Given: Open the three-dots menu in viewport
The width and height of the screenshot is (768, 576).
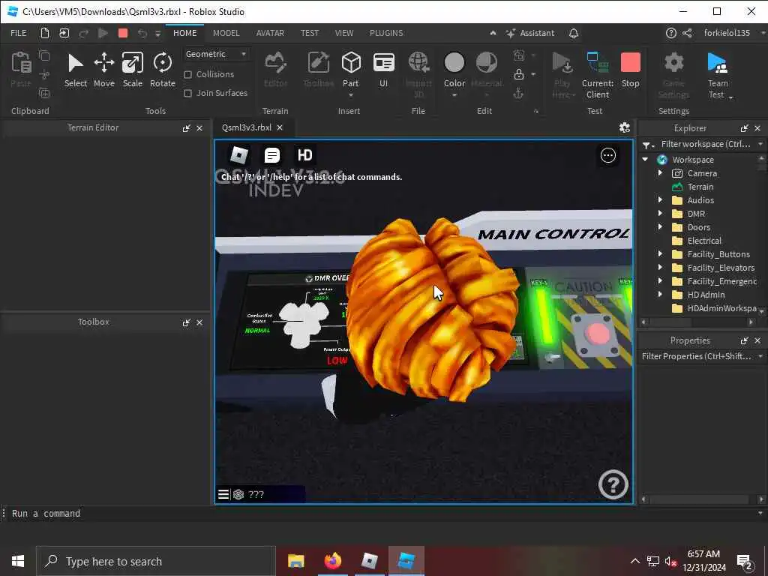Looking at the screenshot, I should [607, 155].
